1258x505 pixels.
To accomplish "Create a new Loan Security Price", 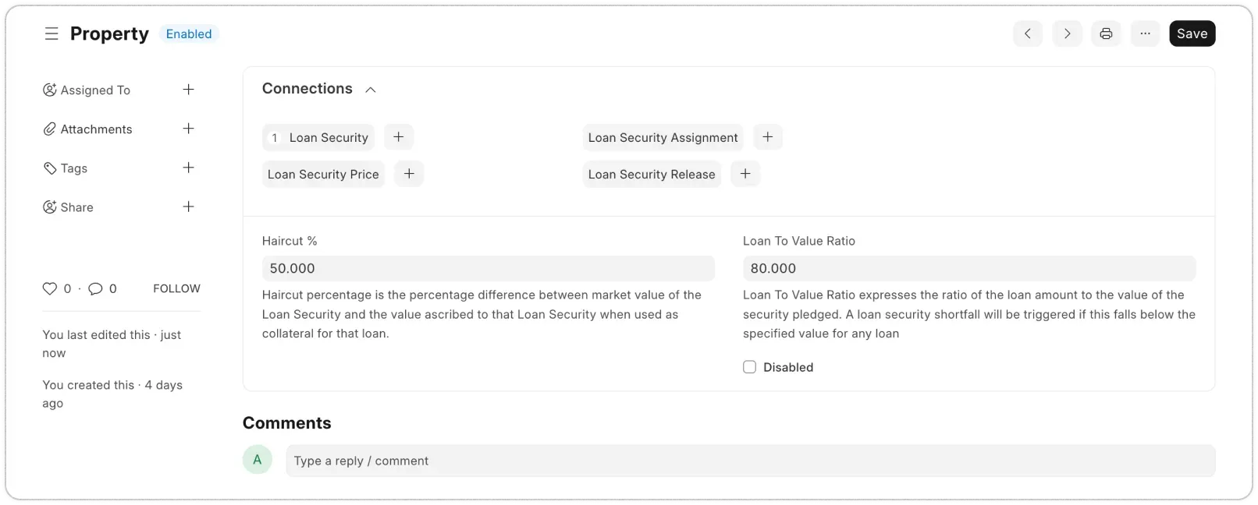I will click(409, 174).
